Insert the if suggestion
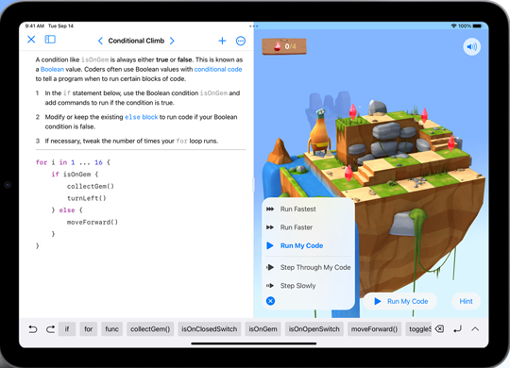This screenshot has height=368, width=510. click(67, 329)
